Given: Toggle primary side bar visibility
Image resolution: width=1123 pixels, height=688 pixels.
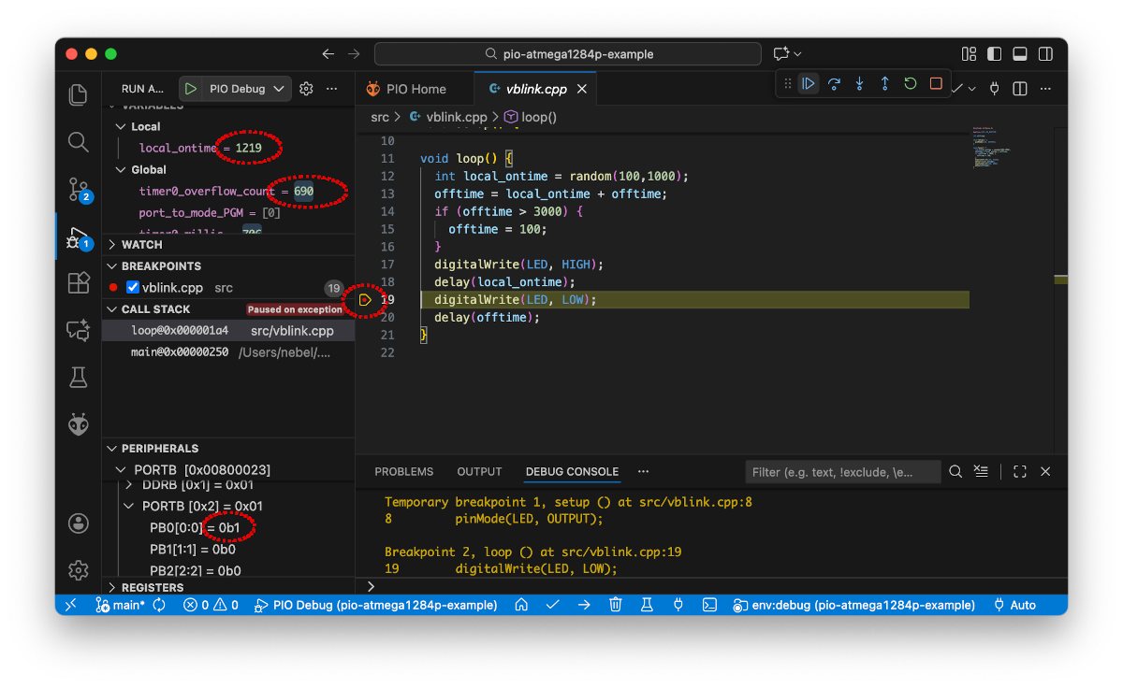Looking at the screenshot, I should pyautogui.click(x=995, y=54).
